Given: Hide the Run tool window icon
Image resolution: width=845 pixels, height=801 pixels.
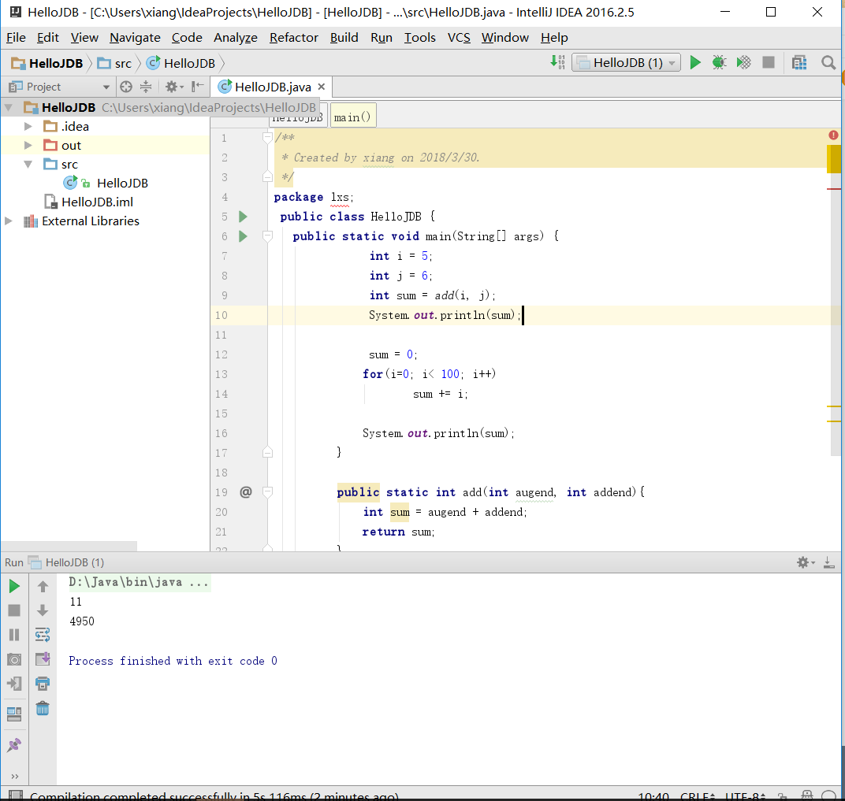Looking at the screenshot, I should 828,562.
